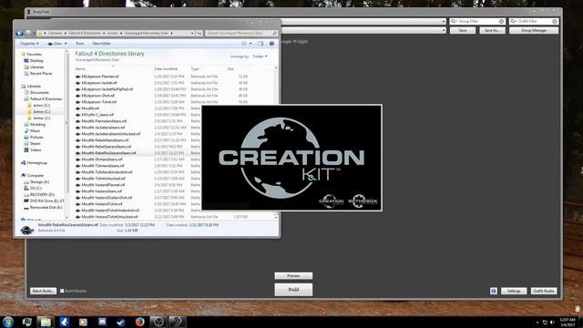Open Steam from the taskbar
Screen dimensions: 583x328
[121, 322]
